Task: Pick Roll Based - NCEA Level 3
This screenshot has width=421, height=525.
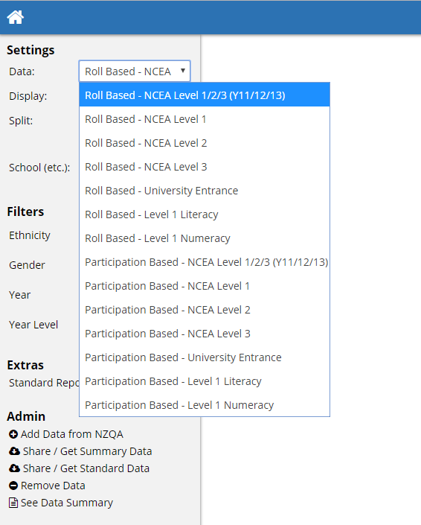Action: pos(205,167)
